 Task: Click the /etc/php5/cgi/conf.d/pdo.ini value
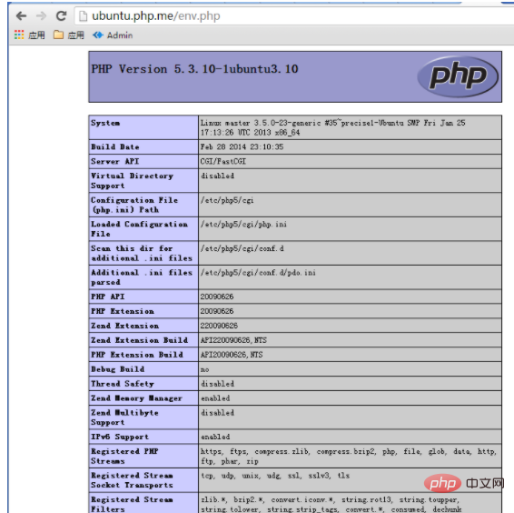[x=258, y=272]
